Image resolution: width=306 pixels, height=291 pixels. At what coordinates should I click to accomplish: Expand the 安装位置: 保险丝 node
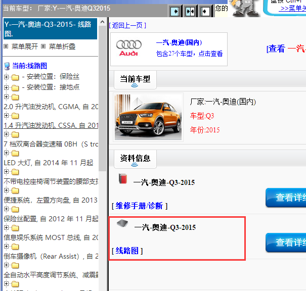[6, 77]
